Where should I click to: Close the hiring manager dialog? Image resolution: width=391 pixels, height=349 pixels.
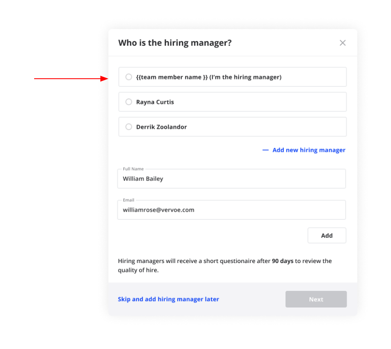point(343,43)
